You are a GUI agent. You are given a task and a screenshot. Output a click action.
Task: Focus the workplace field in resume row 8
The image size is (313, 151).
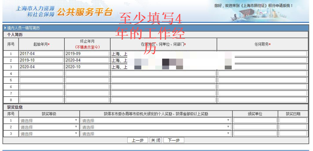coord(163,100)
